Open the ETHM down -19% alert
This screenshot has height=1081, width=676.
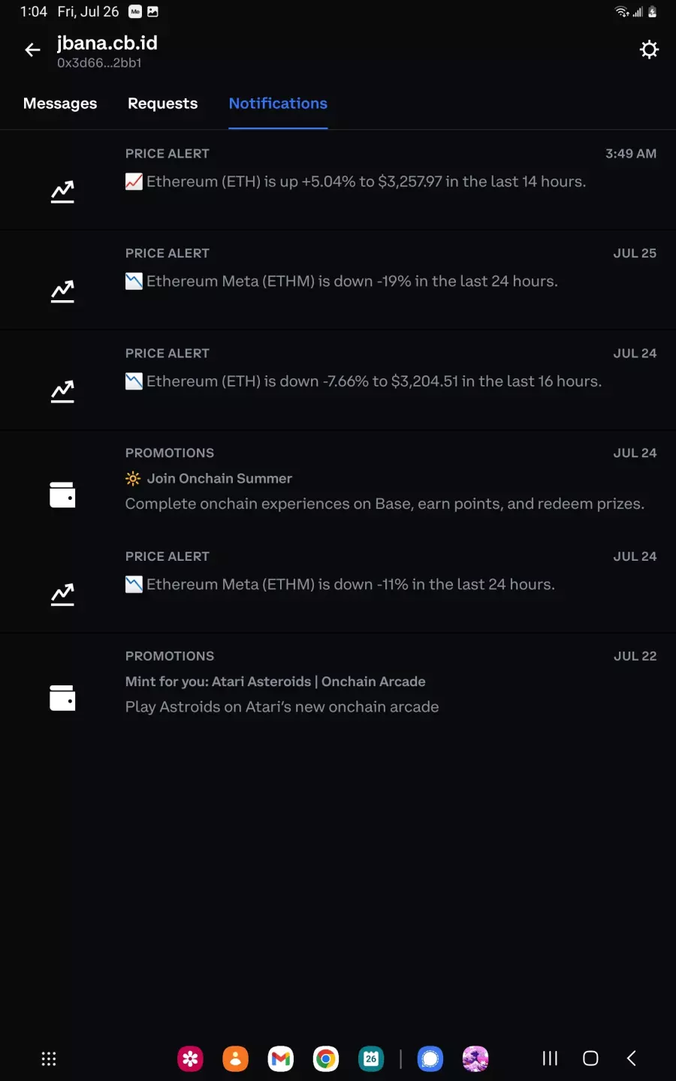click(x=338, y=280)
